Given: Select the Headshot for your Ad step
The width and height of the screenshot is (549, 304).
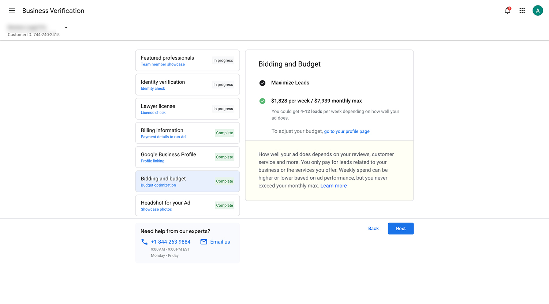Looking at the screenshot, I should coord(187,206).
